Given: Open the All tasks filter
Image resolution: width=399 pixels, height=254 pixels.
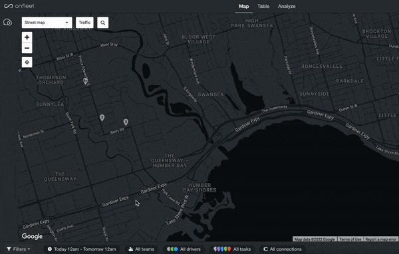Looking at the screenshot, I should (232, 249).
